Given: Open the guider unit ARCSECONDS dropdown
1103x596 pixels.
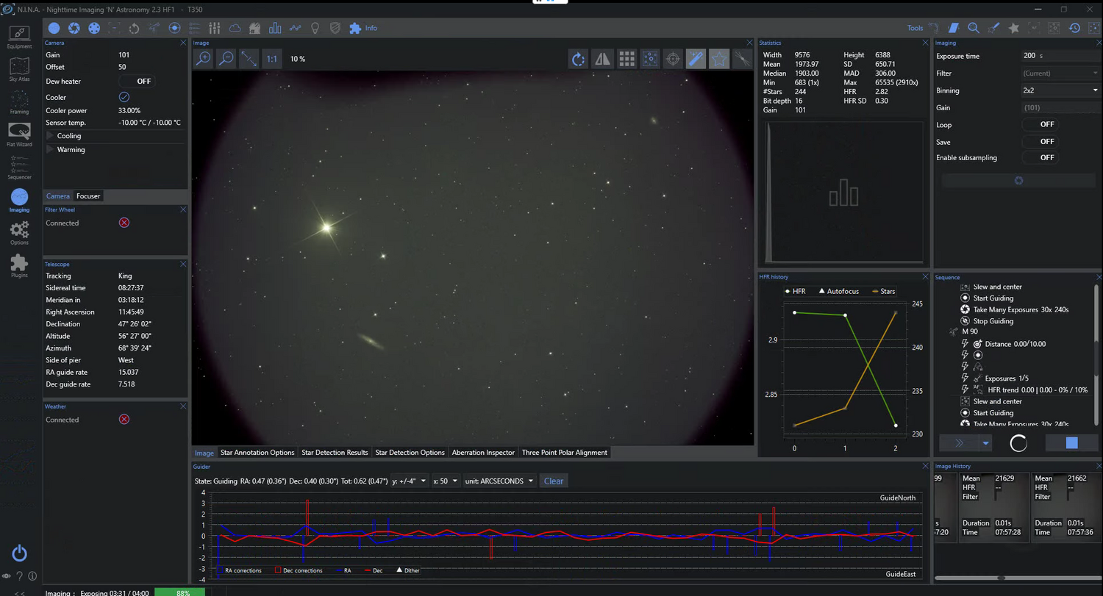Looking at the screenshot, I should [x=499, y=481].
